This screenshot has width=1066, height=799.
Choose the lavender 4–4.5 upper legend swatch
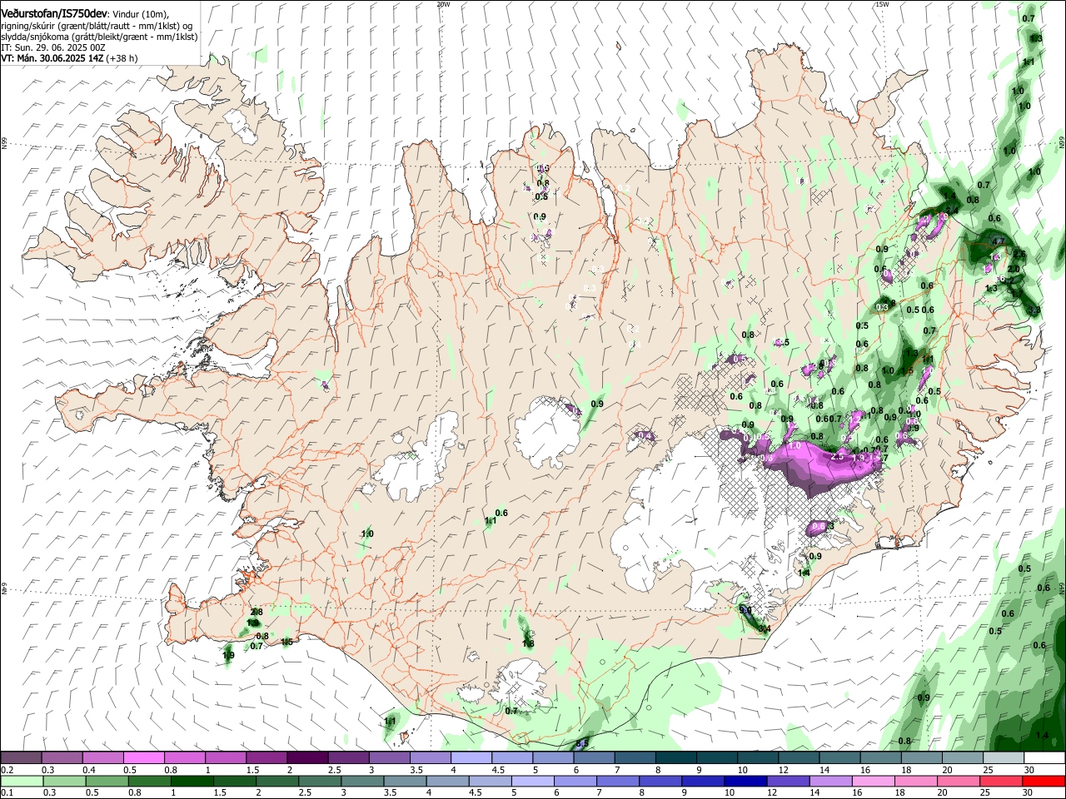[x=471, y=758]
